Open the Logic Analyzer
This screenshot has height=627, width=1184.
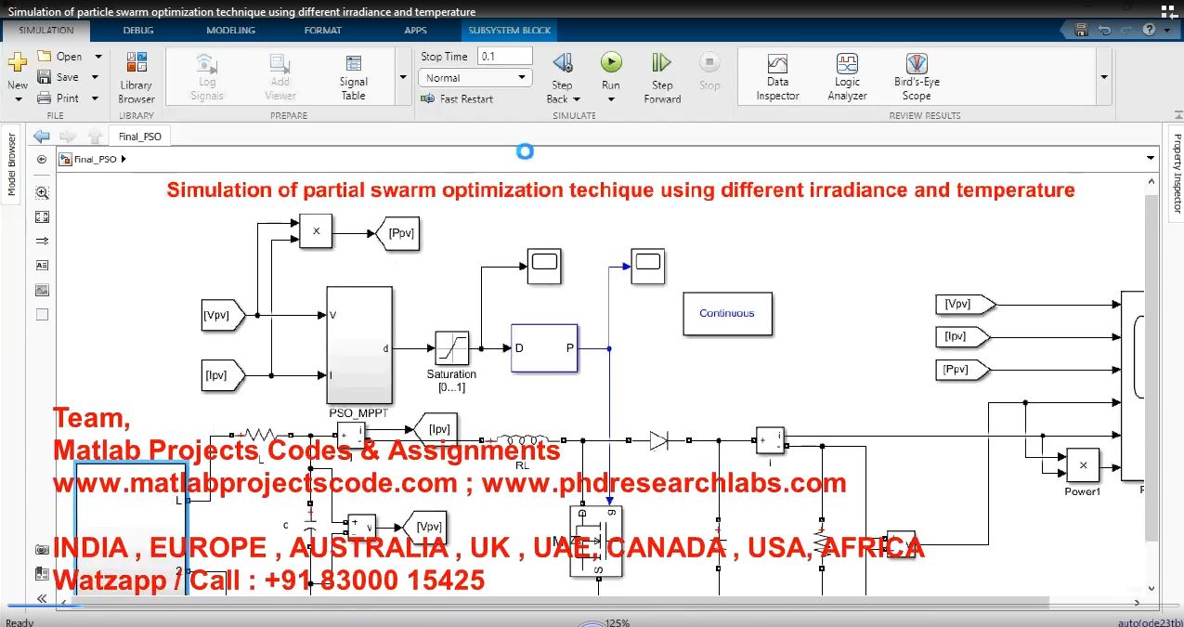[x=847, y=77]
